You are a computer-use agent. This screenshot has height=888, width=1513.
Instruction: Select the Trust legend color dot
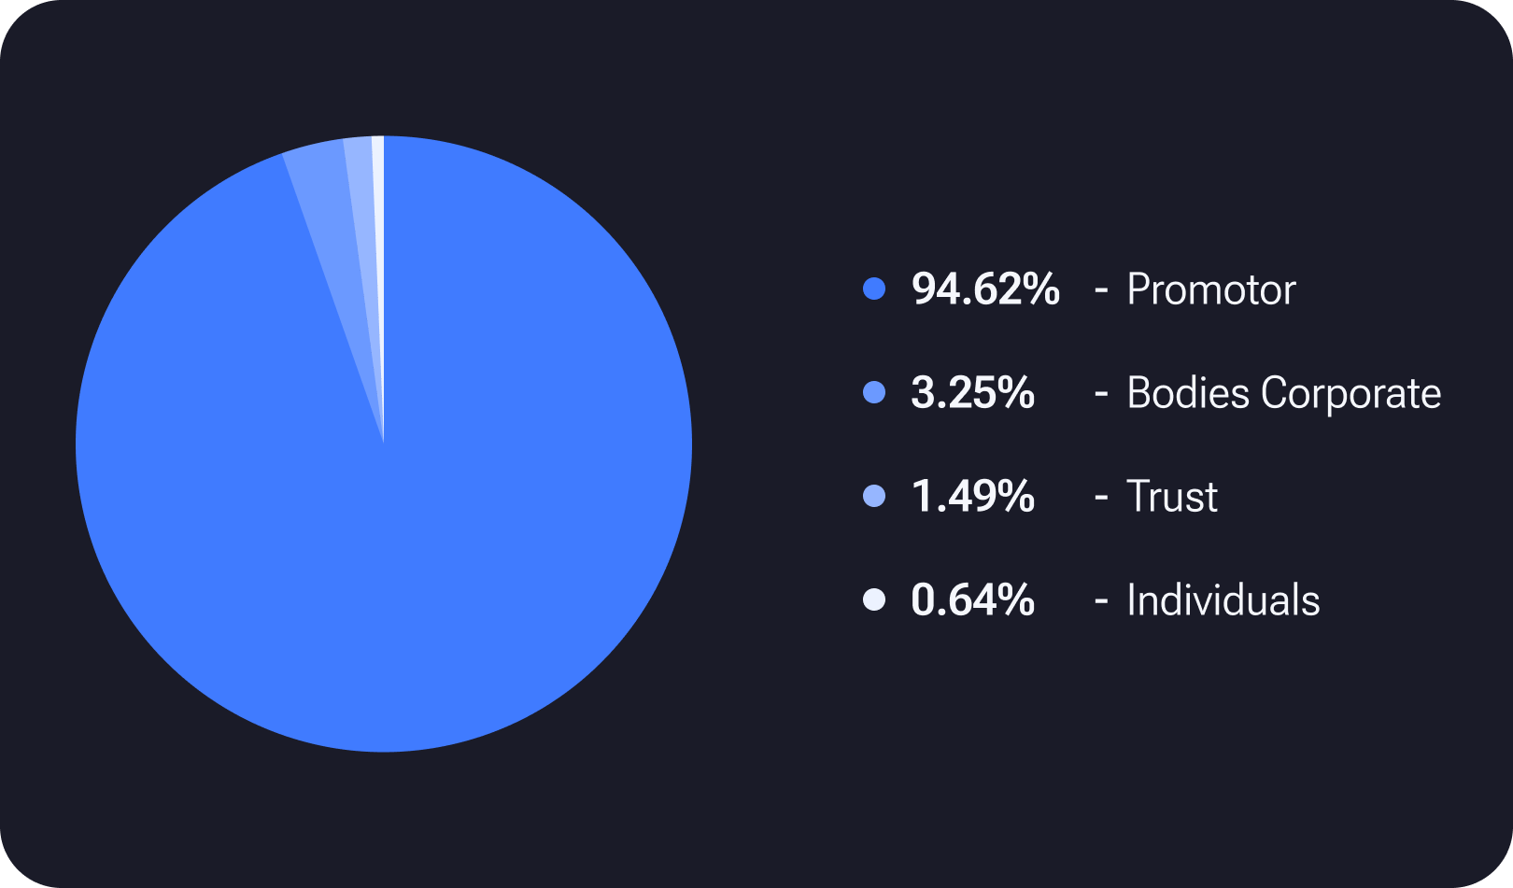[x=874, y=497]
